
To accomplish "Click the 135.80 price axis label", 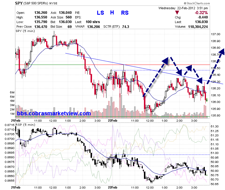I will click(x=215, y=115).
